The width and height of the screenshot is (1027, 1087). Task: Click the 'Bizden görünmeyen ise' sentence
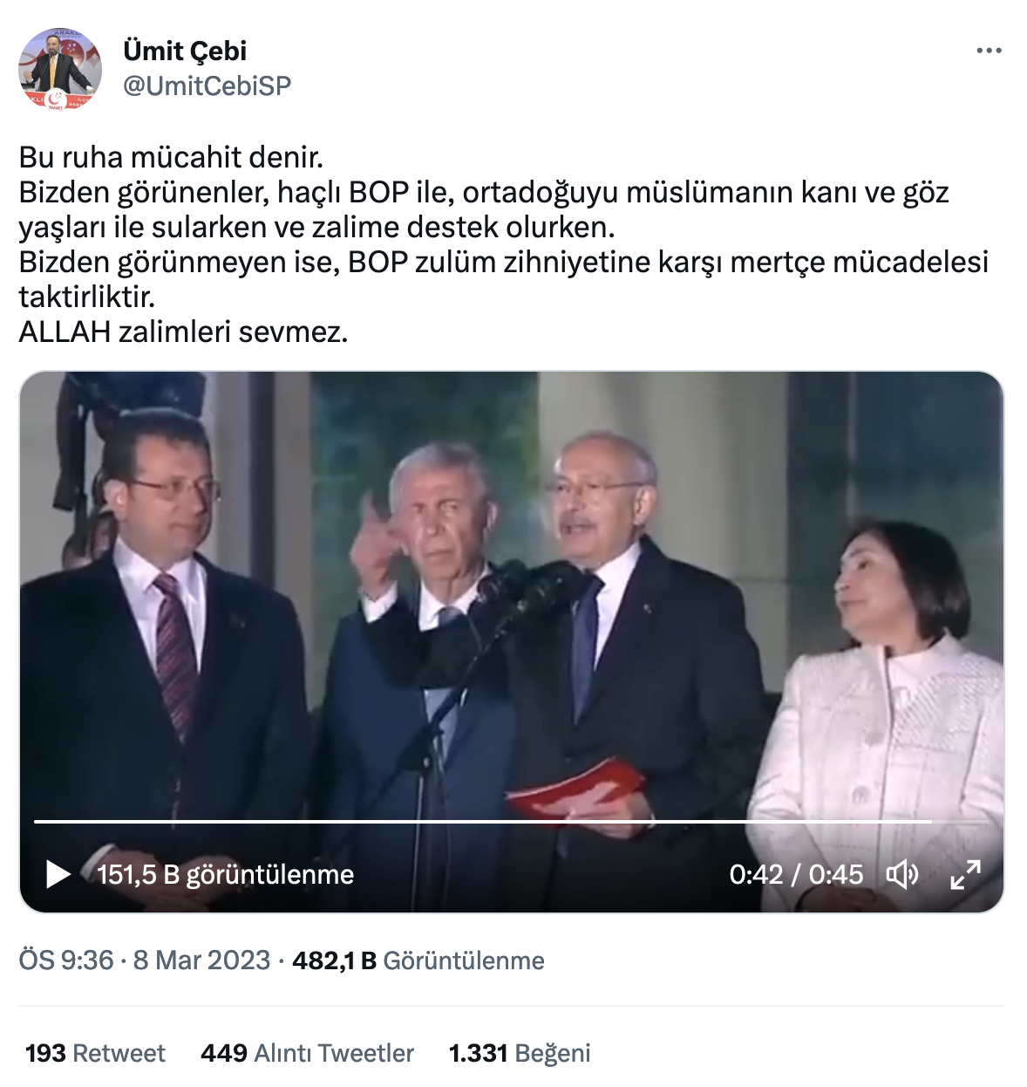[504, 279]
